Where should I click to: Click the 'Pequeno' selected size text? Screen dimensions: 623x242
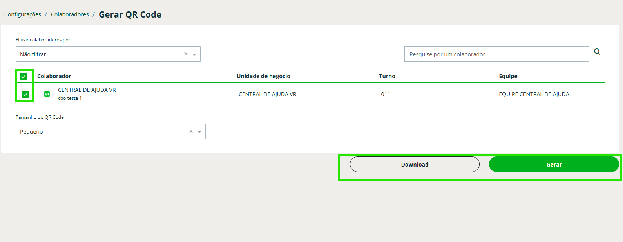click(x=32, y=132)
